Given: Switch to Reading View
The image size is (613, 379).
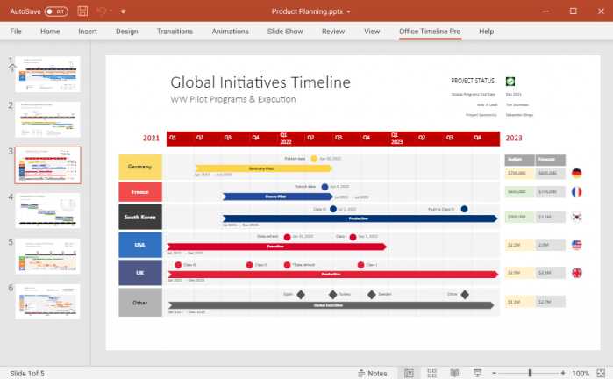Looking at the screenshot, I should (453, 373).
